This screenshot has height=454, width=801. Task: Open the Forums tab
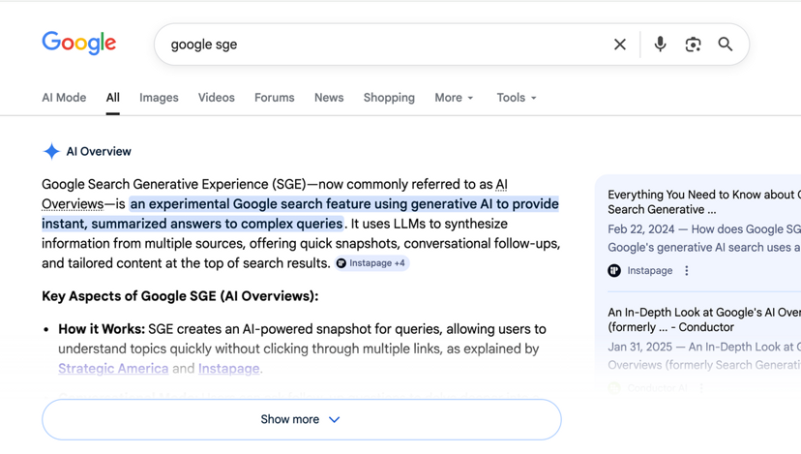(275, 98)
